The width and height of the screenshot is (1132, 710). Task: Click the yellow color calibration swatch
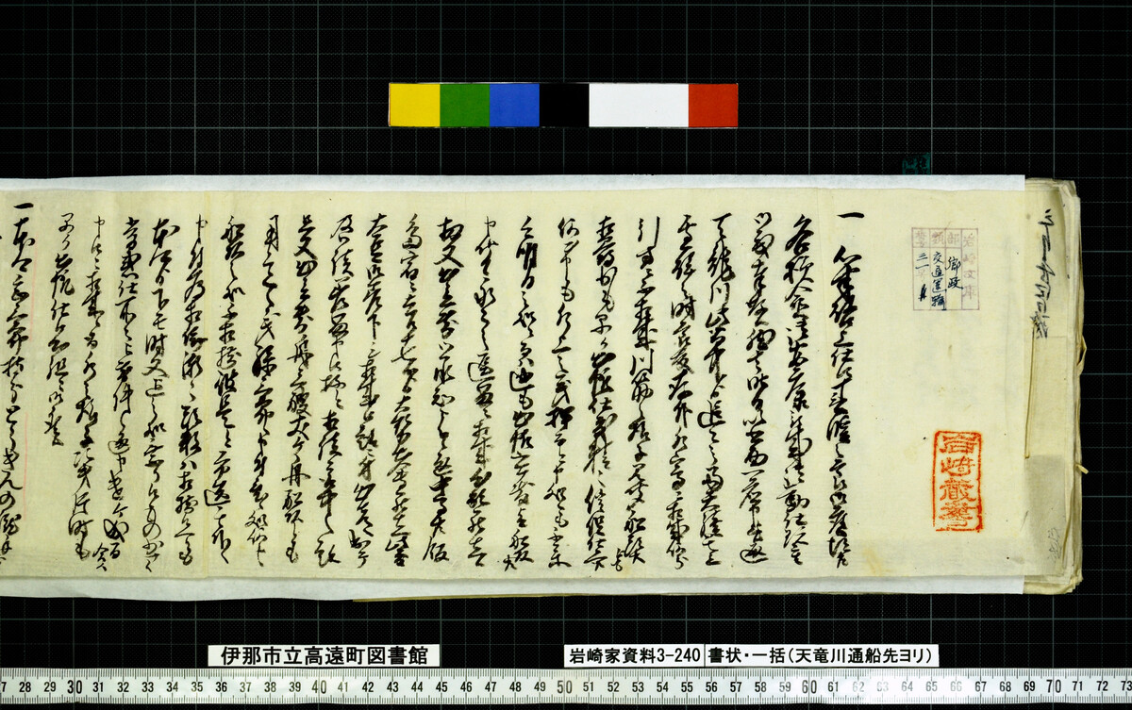click(x=414, y=105)
